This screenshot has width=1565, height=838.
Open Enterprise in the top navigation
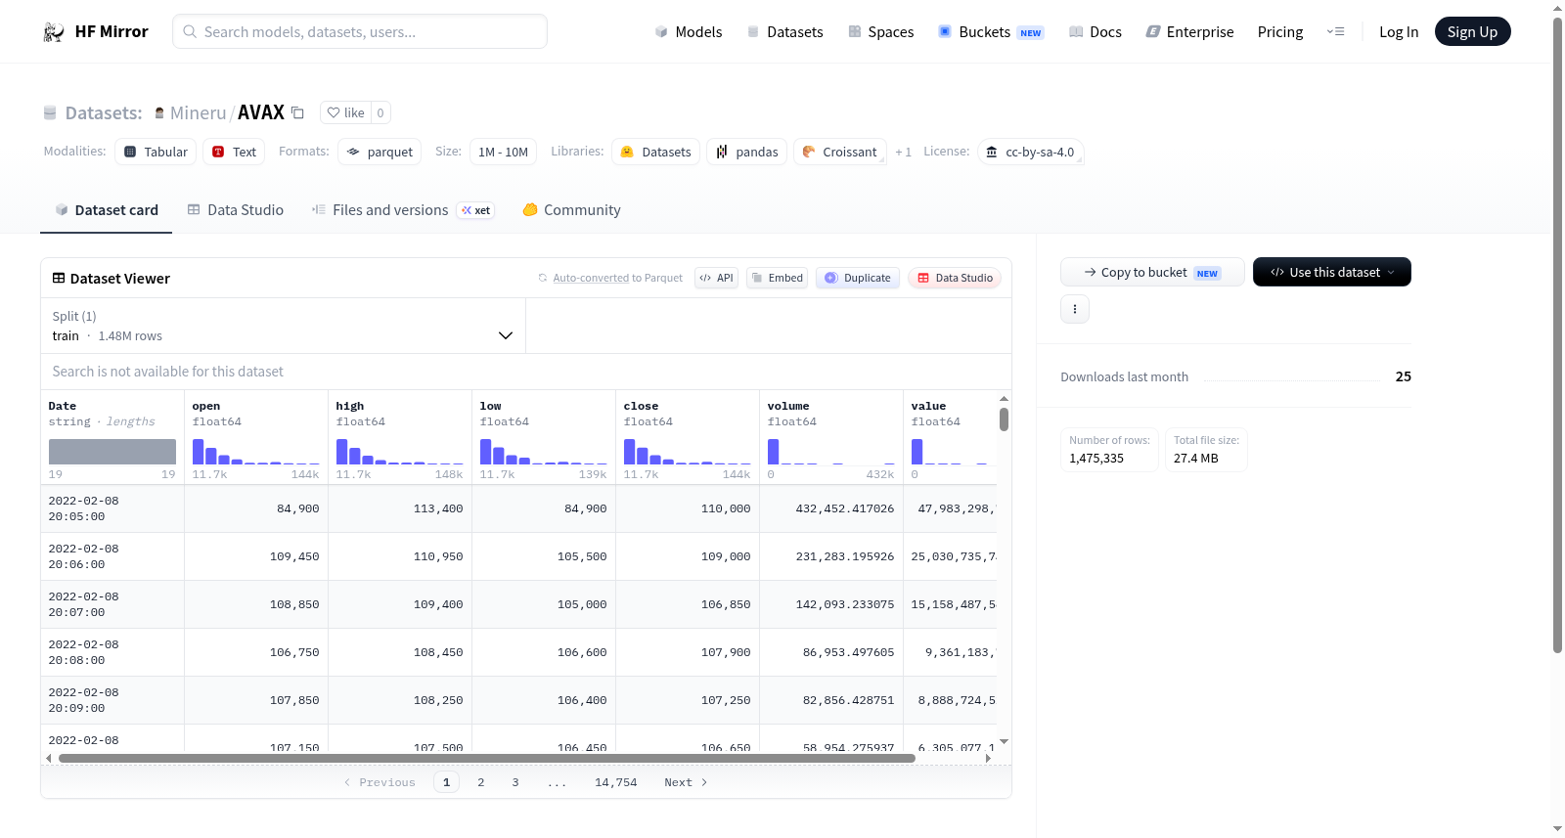click(x=1189, y=32)
